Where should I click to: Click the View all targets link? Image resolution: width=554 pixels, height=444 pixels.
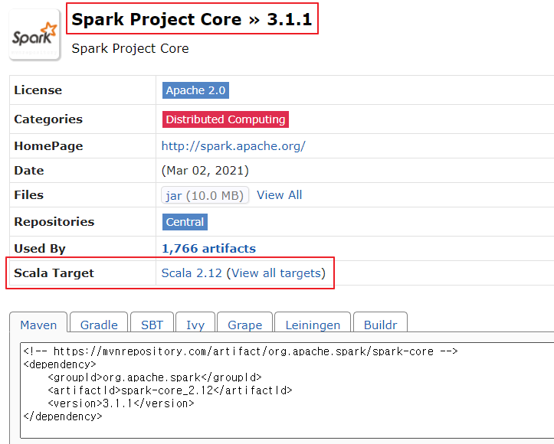(x=276, y=273)
